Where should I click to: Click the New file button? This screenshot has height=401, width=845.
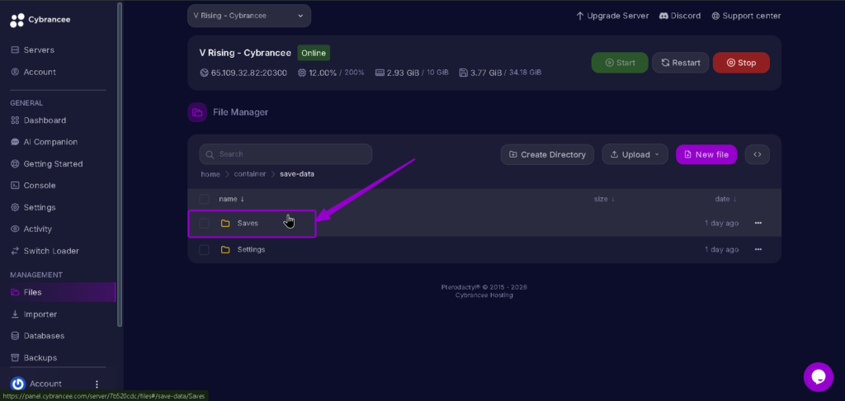[x=706, y=154]
